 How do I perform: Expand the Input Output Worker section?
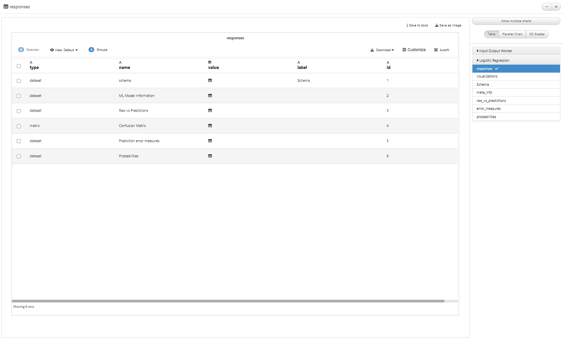[x=516, y=51]
